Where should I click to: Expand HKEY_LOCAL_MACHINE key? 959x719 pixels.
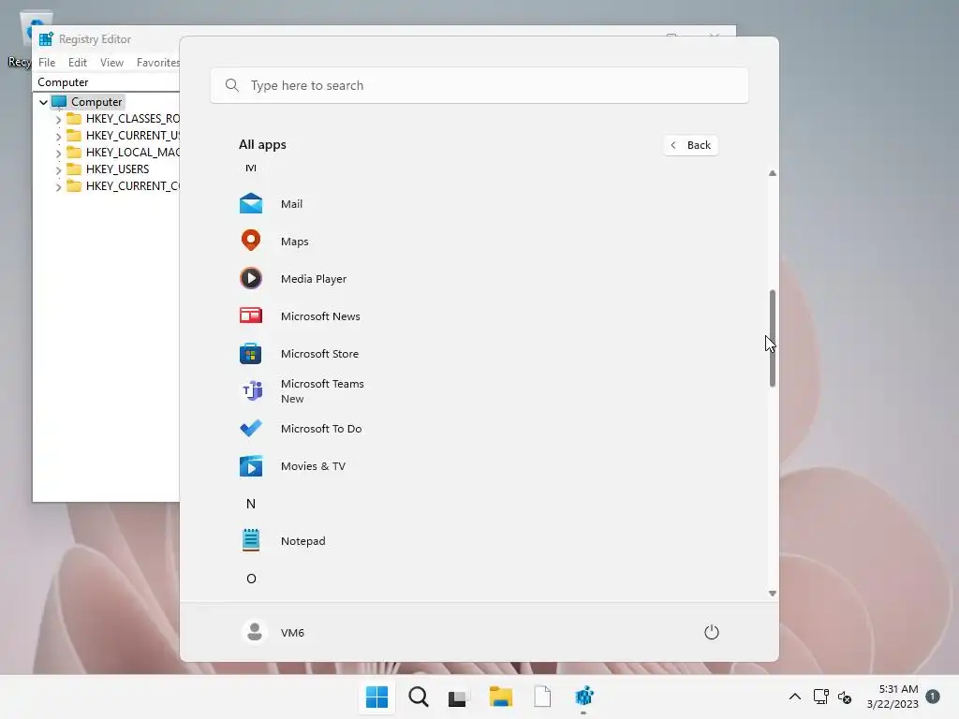point(58,153)
